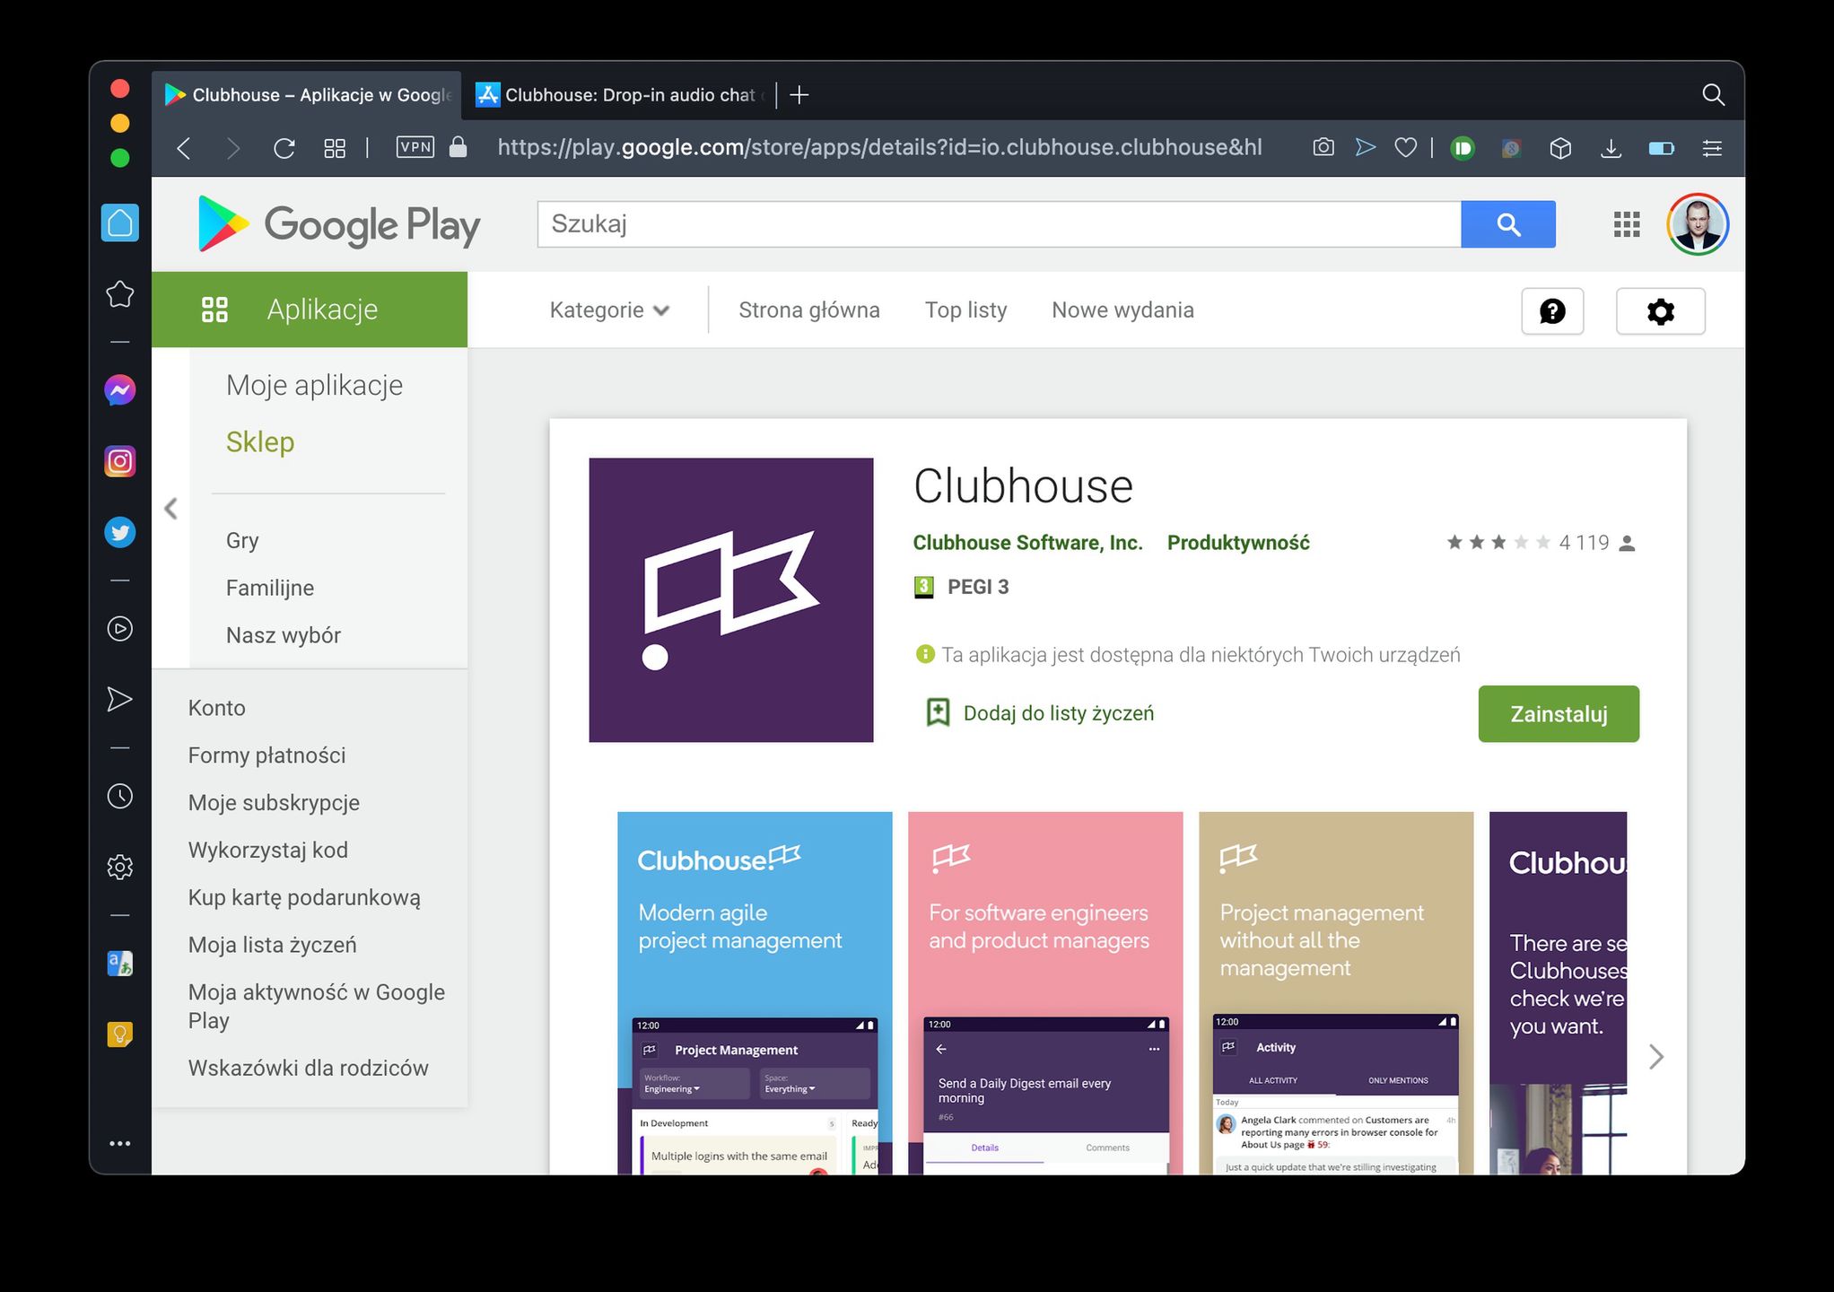Open the Produktywność category link
This screenshot has height=1292, width=1834.
coord(1238,543)
